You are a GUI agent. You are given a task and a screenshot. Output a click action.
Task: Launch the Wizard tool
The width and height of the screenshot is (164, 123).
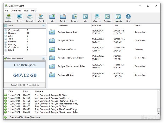[41, 18]
